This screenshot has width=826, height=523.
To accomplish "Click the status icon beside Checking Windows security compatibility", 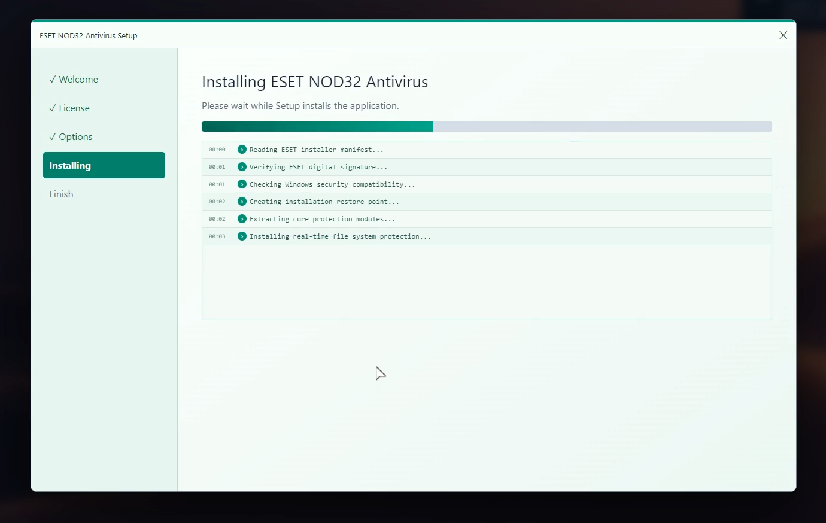I will pyautogui.click(x=242, y=184).
